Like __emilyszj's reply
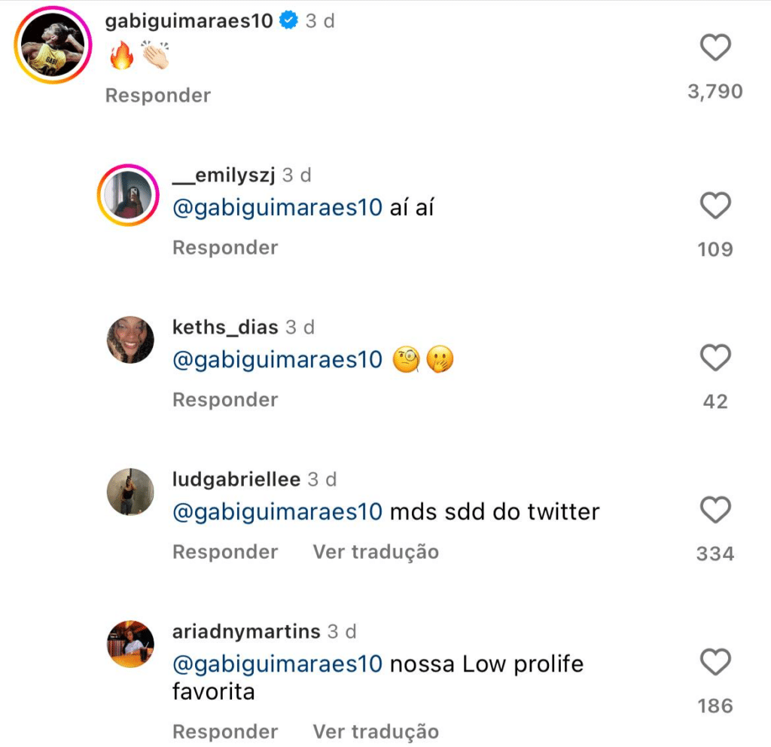 pos(715,206)
